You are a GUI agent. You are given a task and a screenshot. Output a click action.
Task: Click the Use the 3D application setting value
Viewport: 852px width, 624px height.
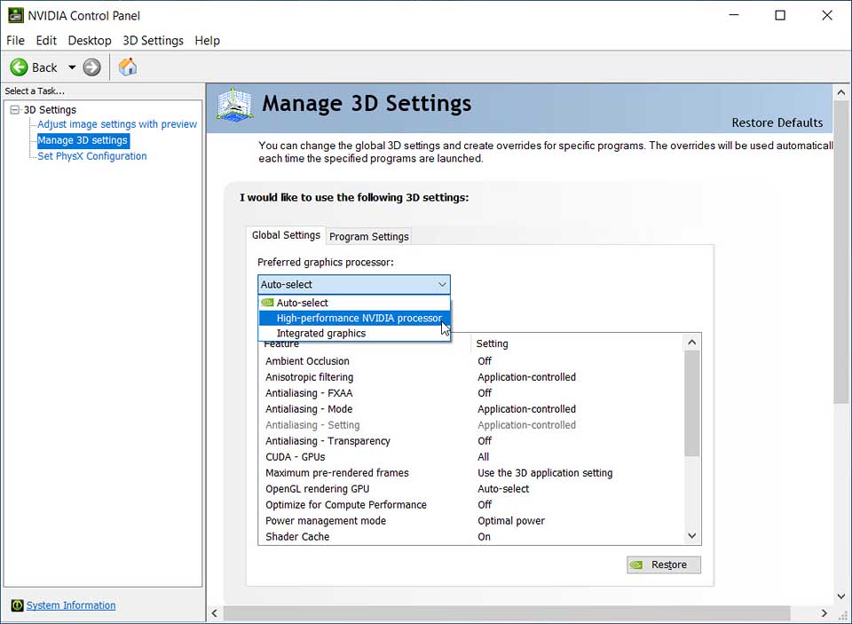click(x=545, y=473)
